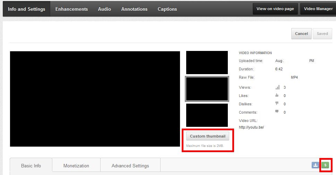Click the views bar chart icon

point(277,87)
